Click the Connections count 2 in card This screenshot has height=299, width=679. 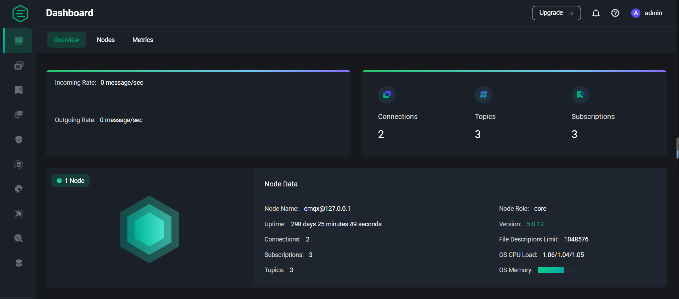click(381, 134)
